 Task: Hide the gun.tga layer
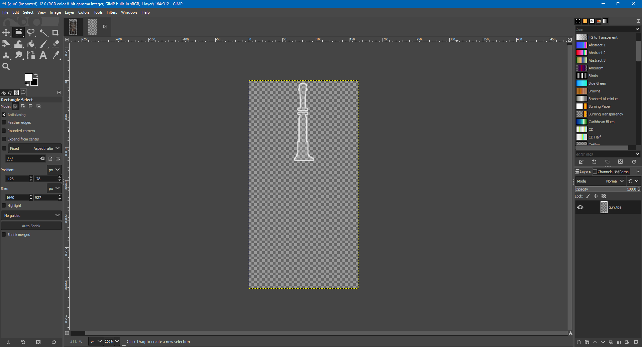[x=580, y=207]
